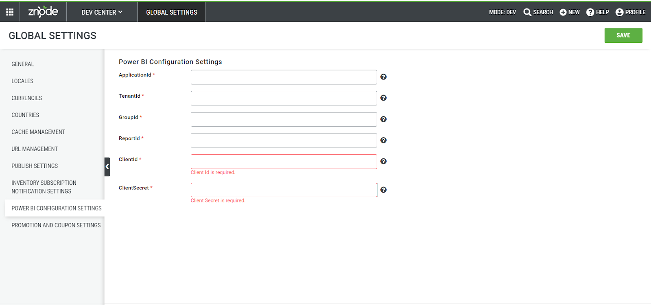Open the Profile user icon
651x305 pixels.
[619, 12]
